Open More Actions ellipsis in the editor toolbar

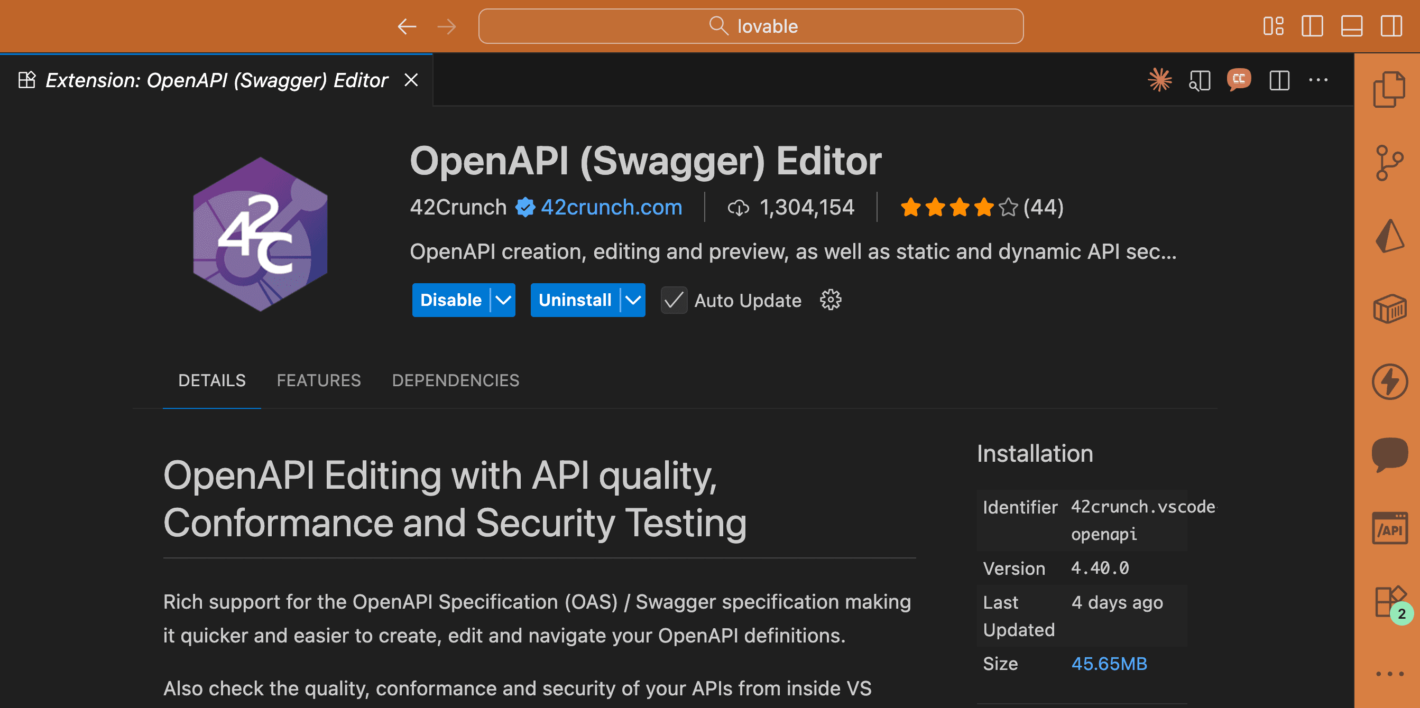[x=1318, y=80]
